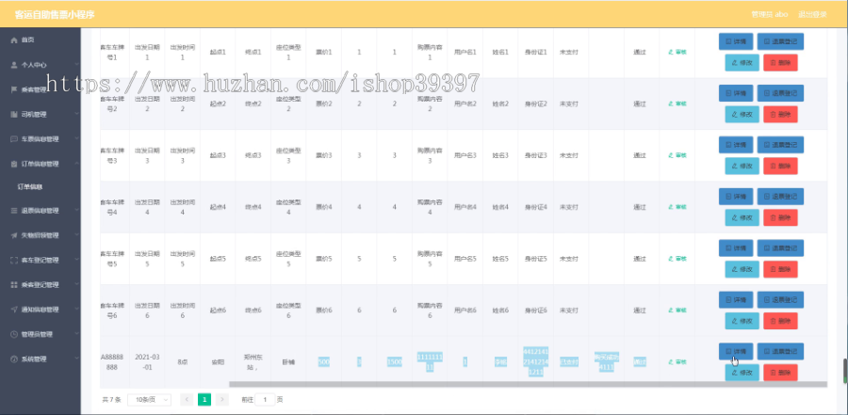Viewport: 848px width, 415px height.
Task: Click 修改 for the 起点3 row
Action: click(x=742, y=166)
